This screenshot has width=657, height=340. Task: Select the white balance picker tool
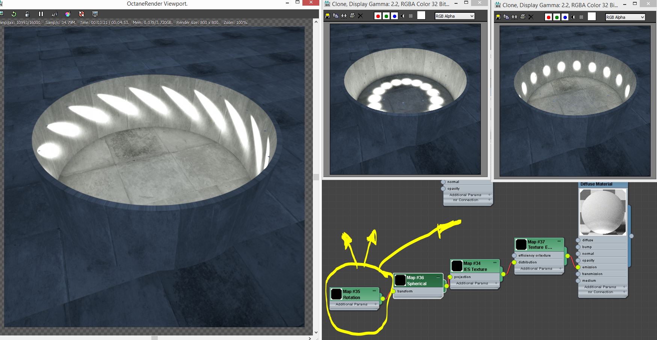coord(68,14)
